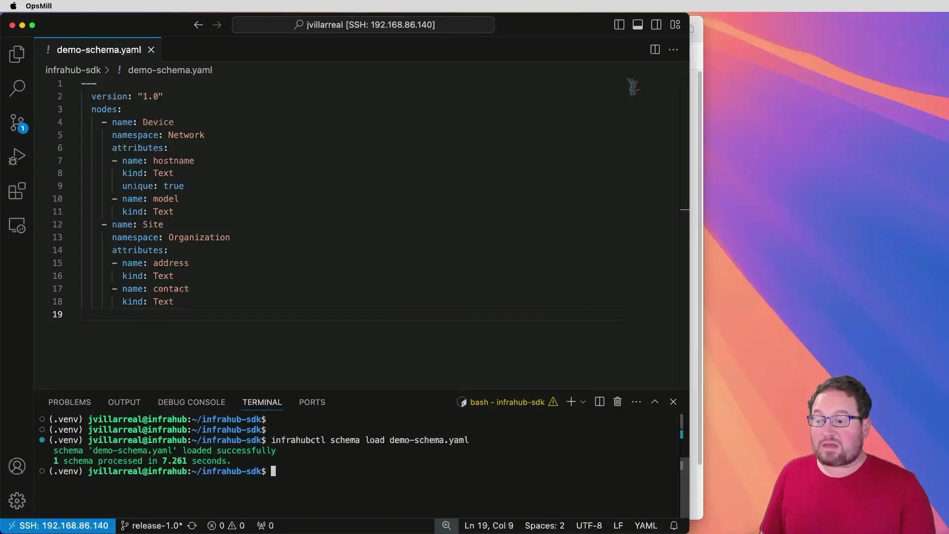Open the errors and warnings status item
The image size is (949, 534).
pyautogui.click(x=226, y=526)
